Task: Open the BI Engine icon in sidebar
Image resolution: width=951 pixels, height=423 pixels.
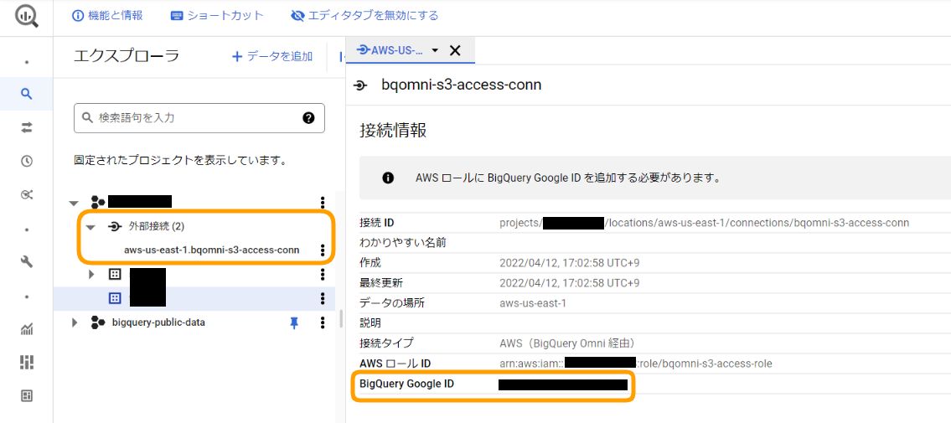Action: 26,363
